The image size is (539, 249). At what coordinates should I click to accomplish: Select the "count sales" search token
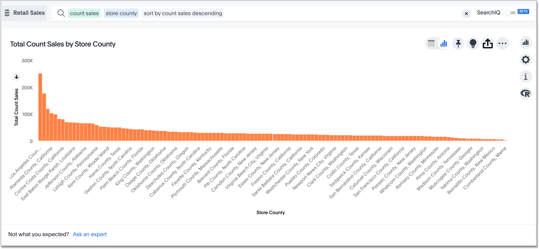point(84,13)
